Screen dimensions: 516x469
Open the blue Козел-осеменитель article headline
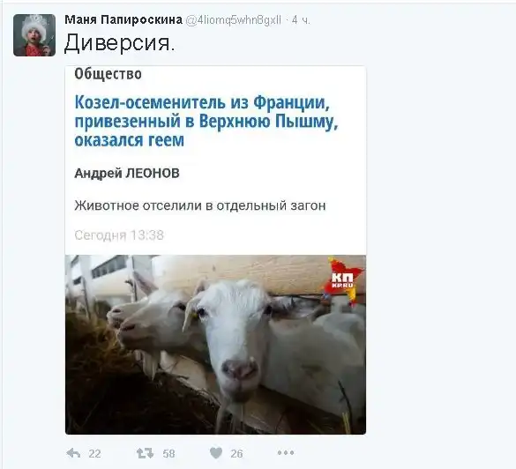click(206, 121)
